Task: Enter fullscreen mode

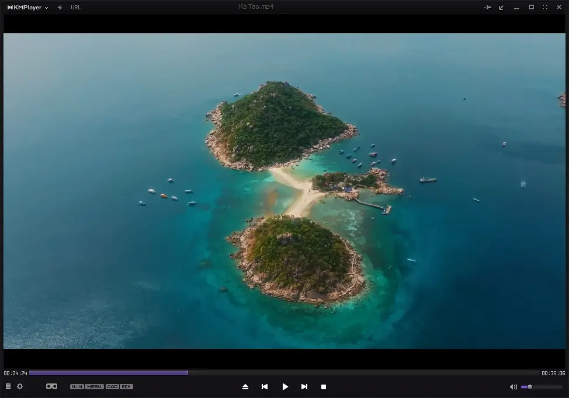Action: coord(544,7)
